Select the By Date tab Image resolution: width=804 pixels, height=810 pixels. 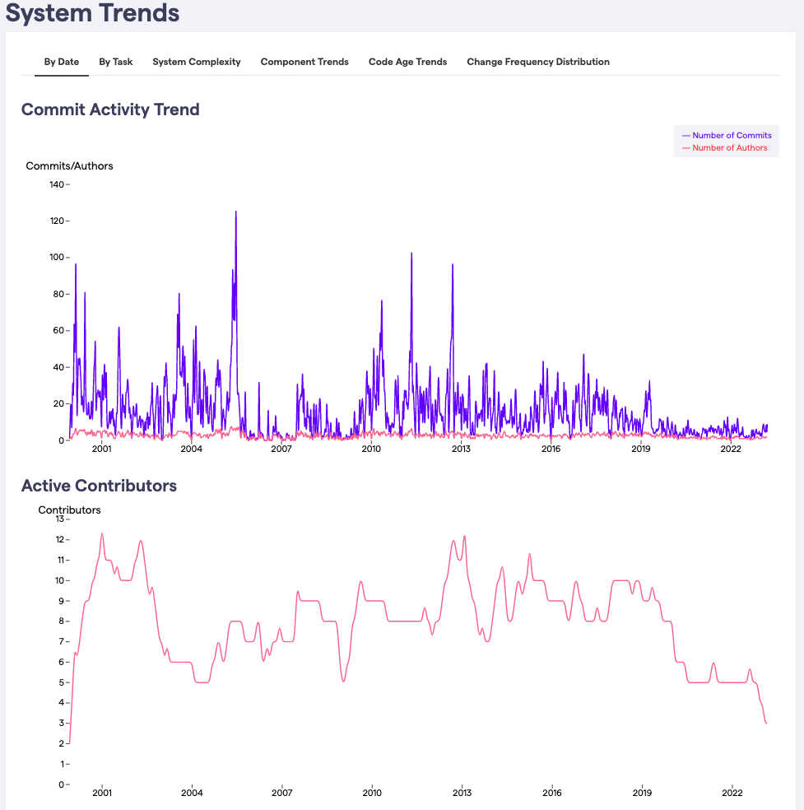[61, 62]
